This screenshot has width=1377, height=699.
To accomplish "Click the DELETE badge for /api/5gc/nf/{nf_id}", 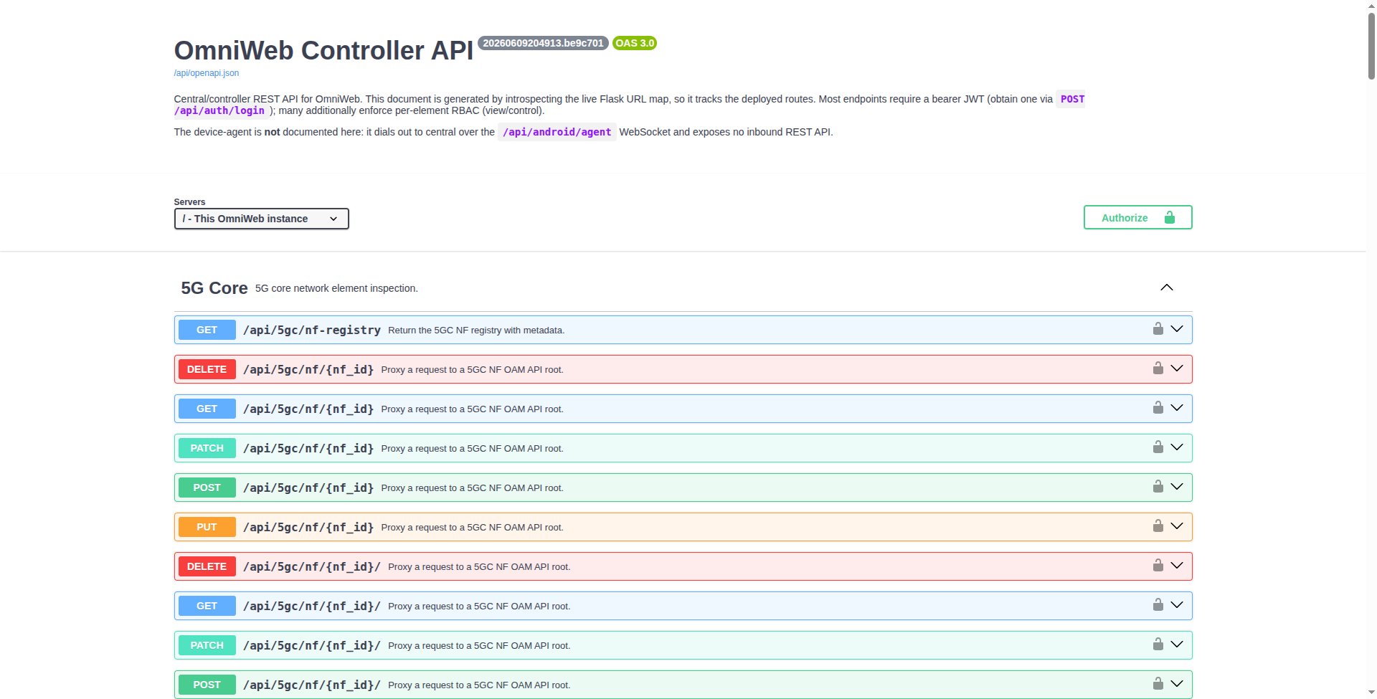I will click(x=207, y=369).
